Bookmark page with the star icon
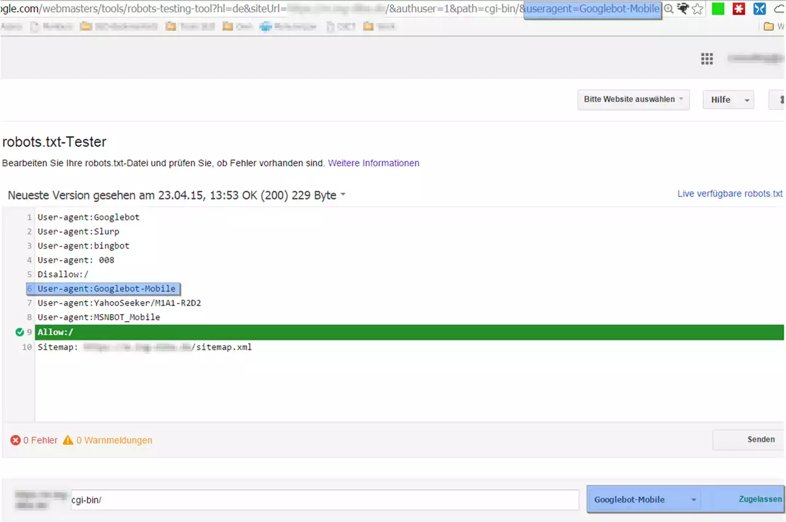The image size is (786, 522). (x=697, y=9)
